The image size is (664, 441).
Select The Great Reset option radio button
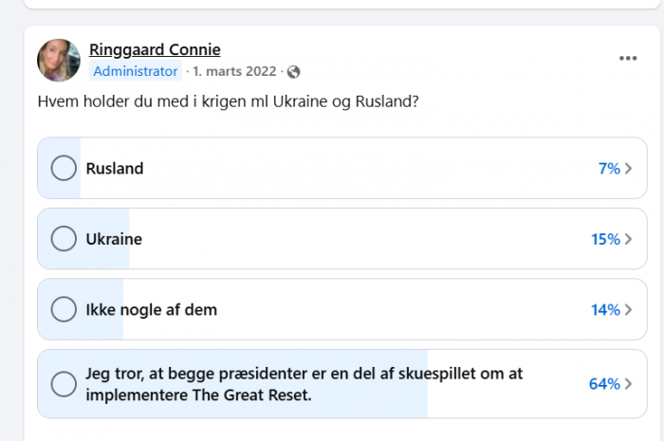coord(64,384)
